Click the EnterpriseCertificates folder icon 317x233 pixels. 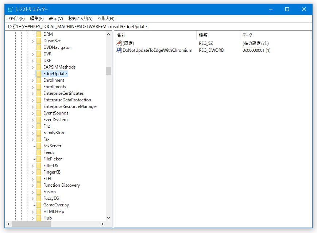pos(39,93)
